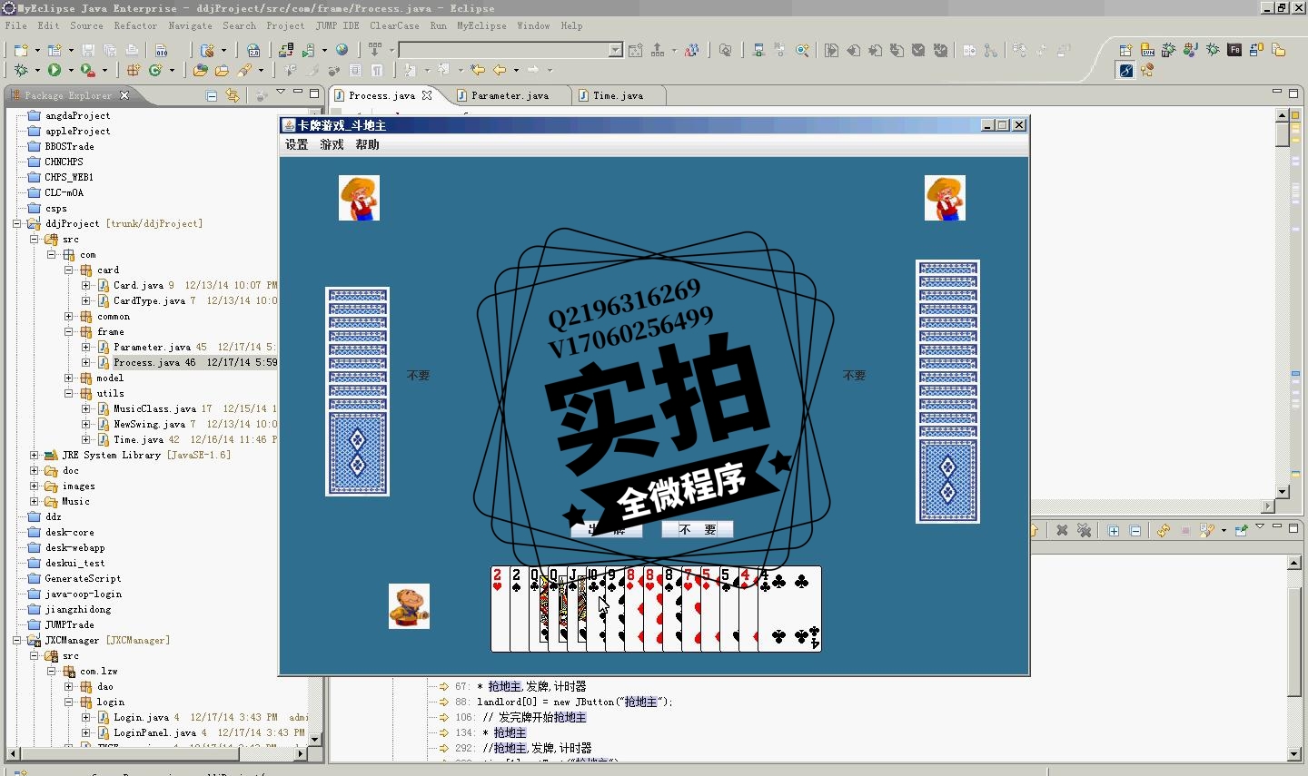
Task: Remove all matches in search panel
Action: tap(1084, 530)
